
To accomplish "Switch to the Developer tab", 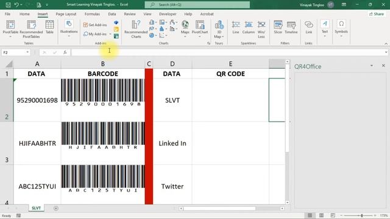I will click(168, 14).
